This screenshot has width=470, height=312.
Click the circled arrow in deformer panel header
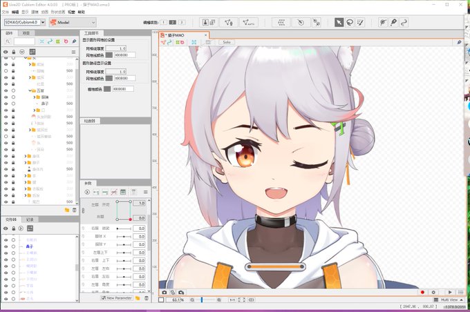(21, 228)
